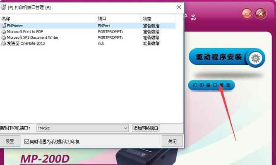Click the 关闭 button
This screenshot has height=165, width=276.
(172, 141)
